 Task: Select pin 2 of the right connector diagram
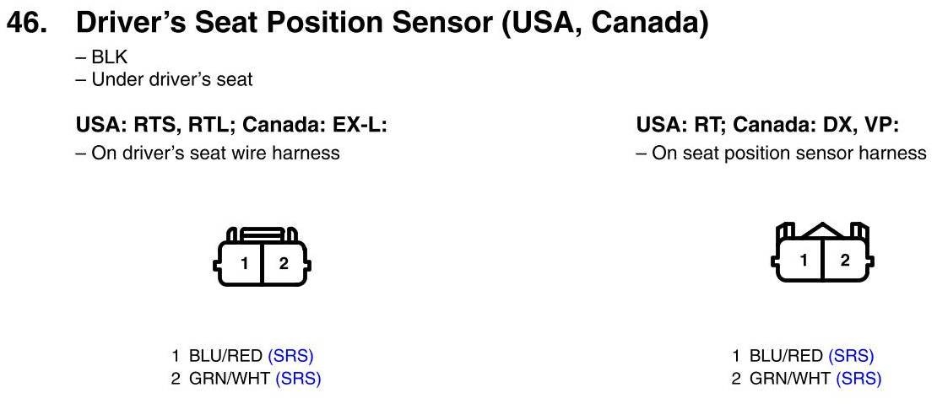click(845, 260)
